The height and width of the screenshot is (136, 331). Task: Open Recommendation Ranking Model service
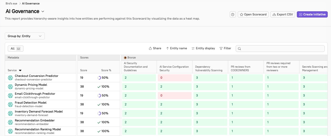pos(38,129)
